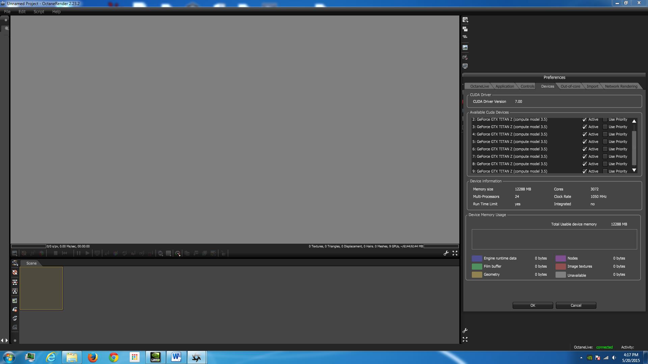This screenshot has height=364, width=648.
Task: Enable Use Priority for device 5
Action: pyautogui.click(x=605, y=142)
